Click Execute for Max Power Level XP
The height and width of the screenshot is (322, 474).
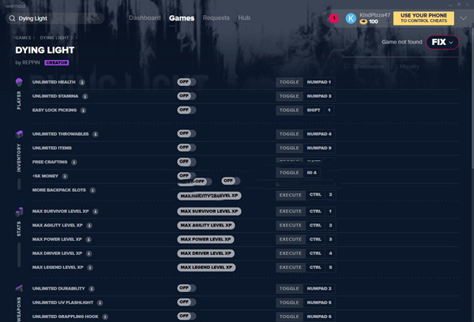290,239
